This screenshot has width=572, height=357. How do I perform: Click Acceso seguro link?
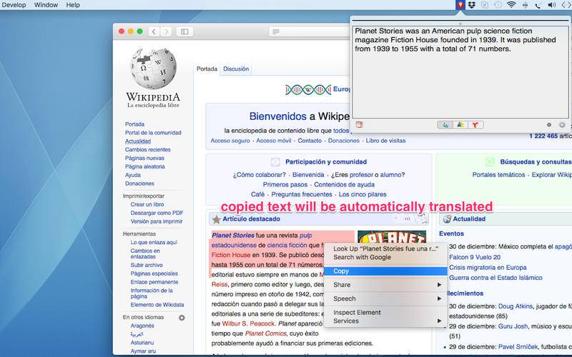230,141
